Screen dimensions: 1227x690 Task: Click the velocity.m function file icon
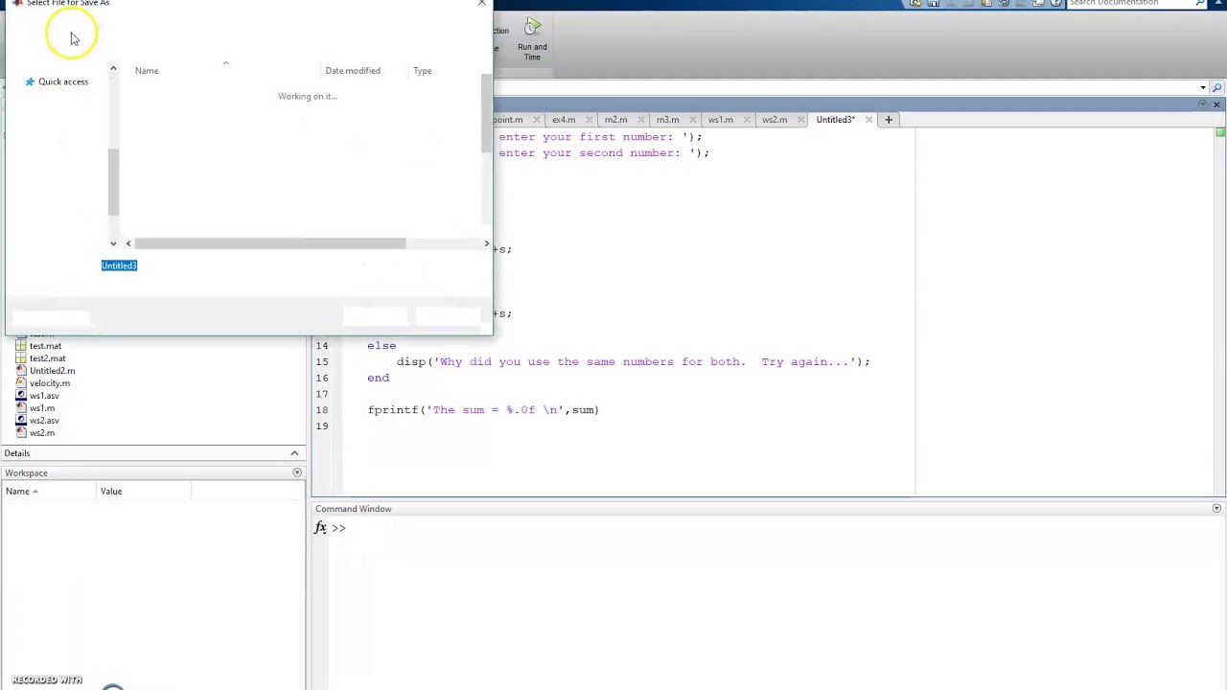point(21,383)
